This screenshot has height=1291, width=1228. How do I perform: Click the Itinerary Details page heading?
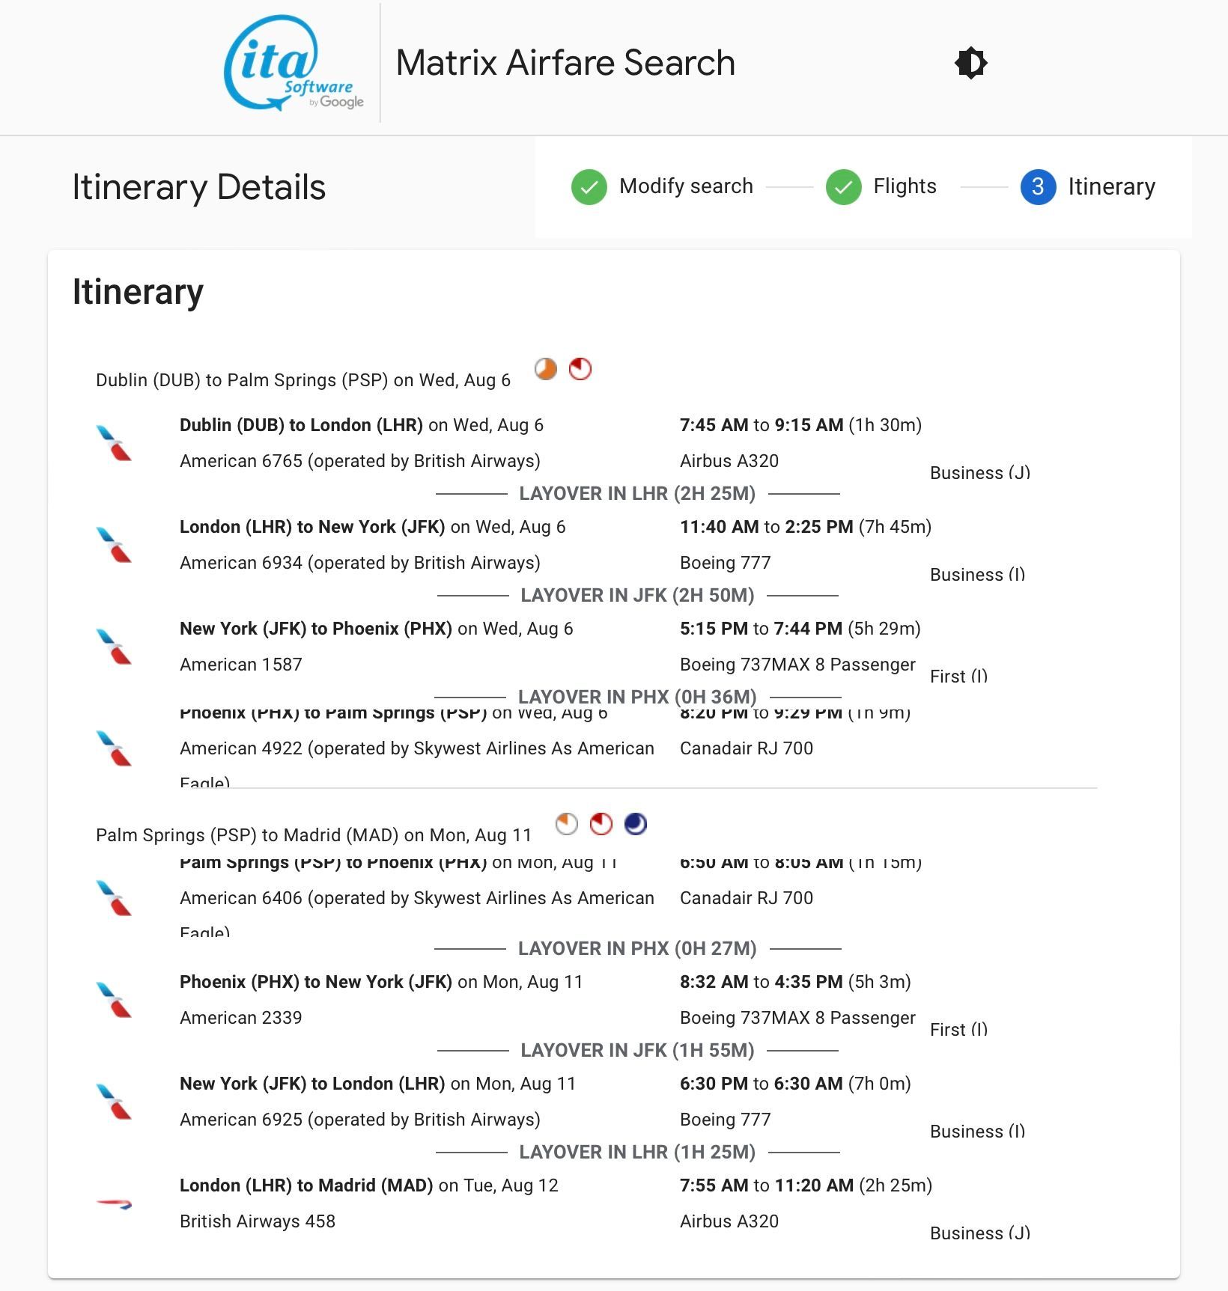pos(199,187)
